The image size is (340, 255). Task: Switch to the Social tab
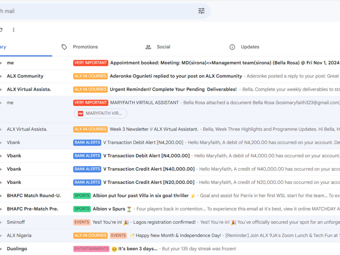click(x=164, y=47)
